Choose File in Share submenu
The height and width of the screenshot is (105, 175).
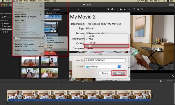click(56, 50)
